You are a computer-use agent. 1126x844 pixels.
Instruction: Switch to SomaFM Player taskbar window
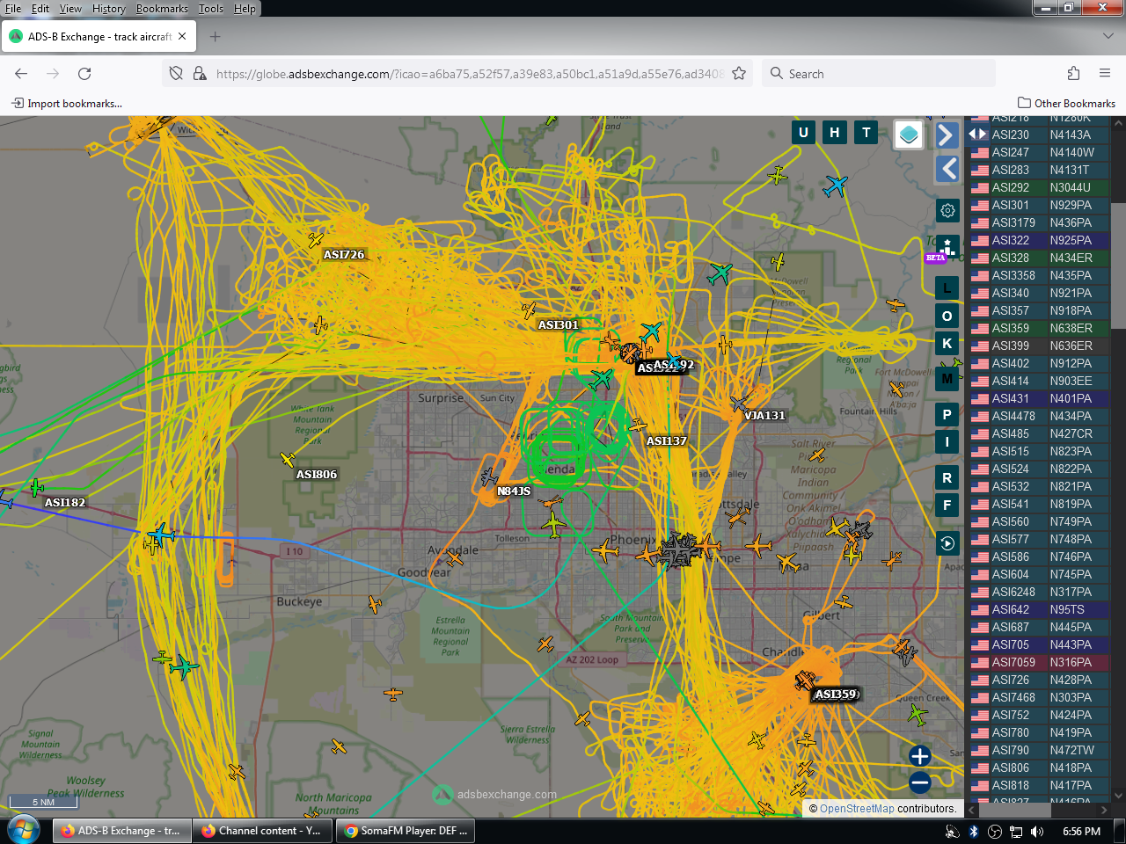(406, 831)
